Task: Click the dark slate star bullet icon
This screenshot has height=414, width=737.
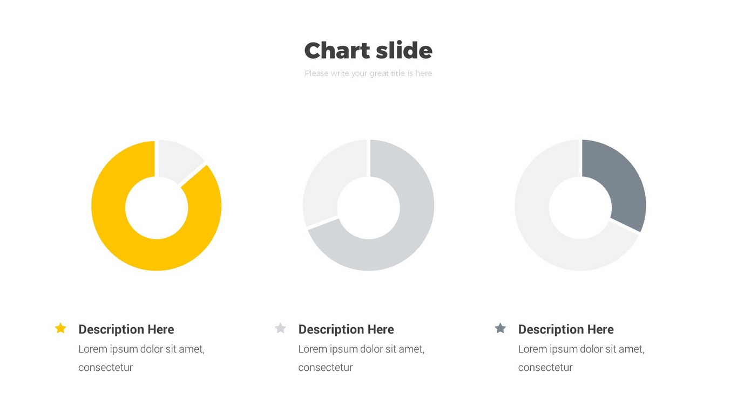Action: pyautogui.click(x=501, y=328)
